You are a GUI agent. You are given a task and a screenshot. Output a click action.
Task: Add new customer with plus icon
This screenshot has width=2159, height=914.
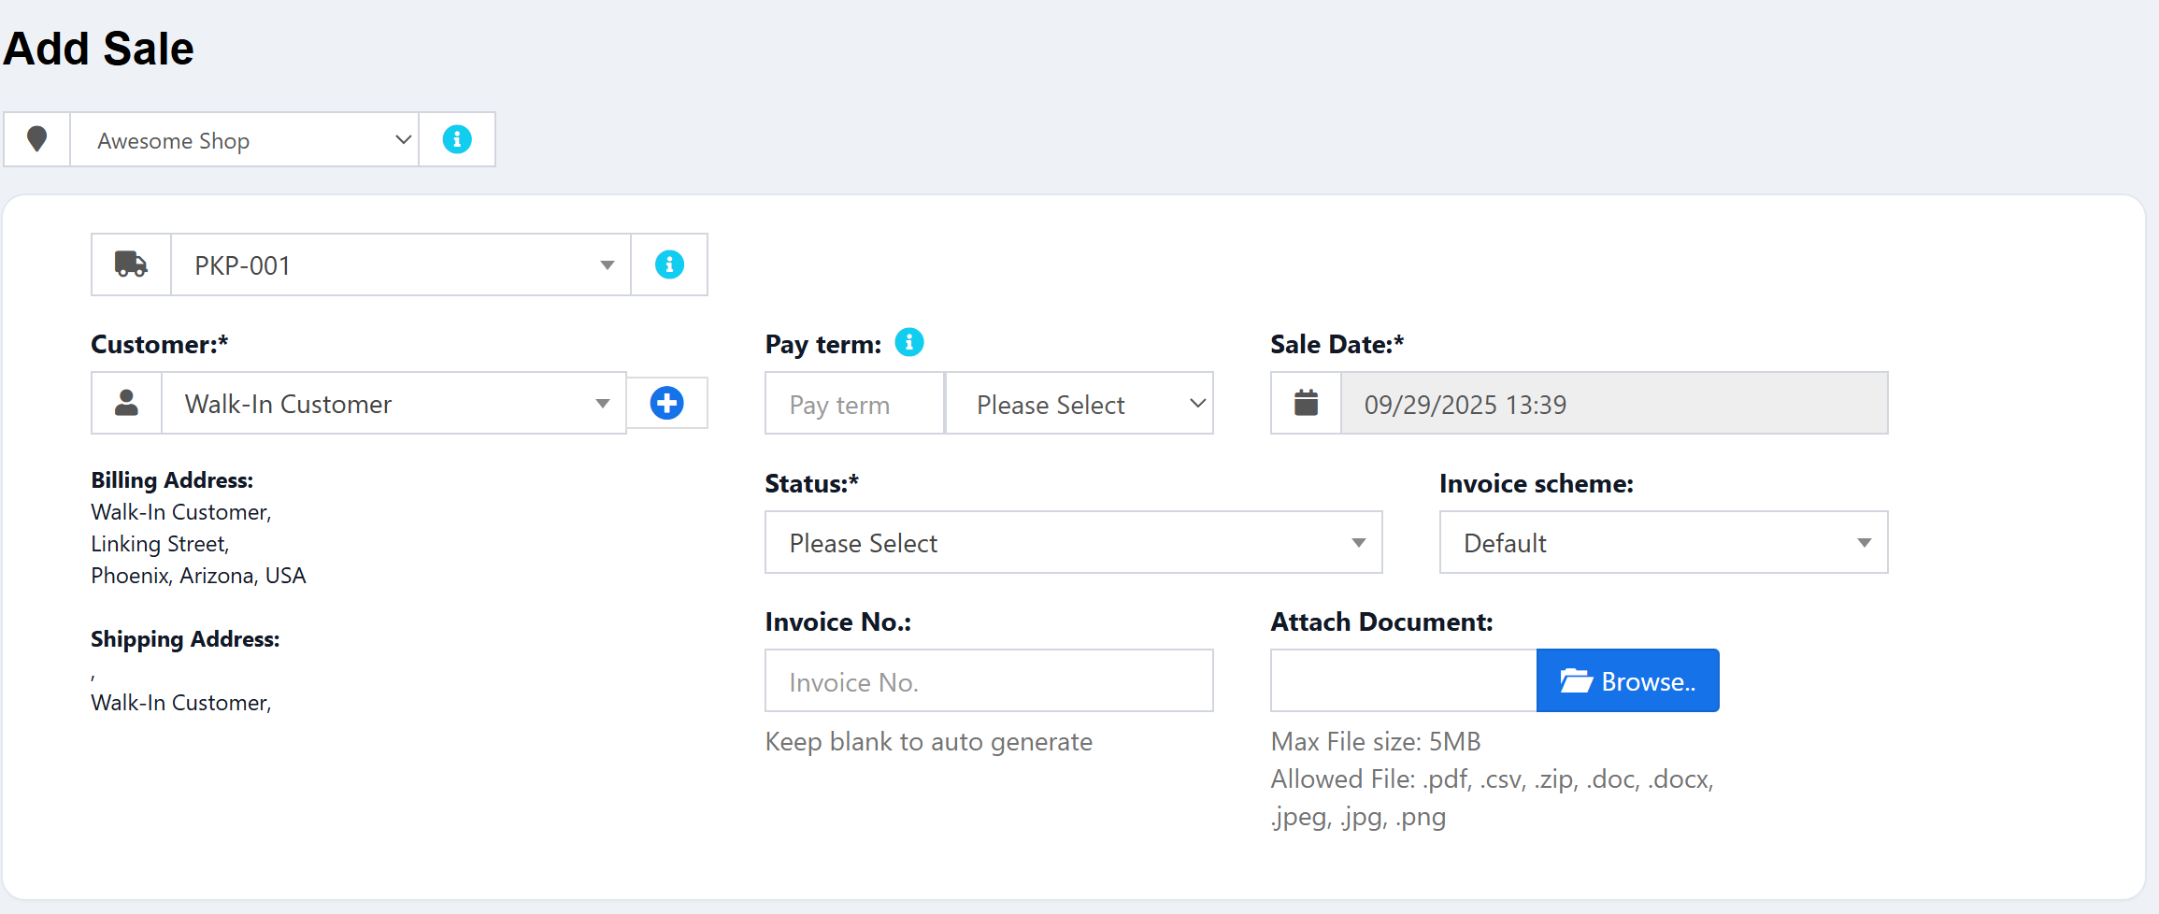[x=666, y=403]
